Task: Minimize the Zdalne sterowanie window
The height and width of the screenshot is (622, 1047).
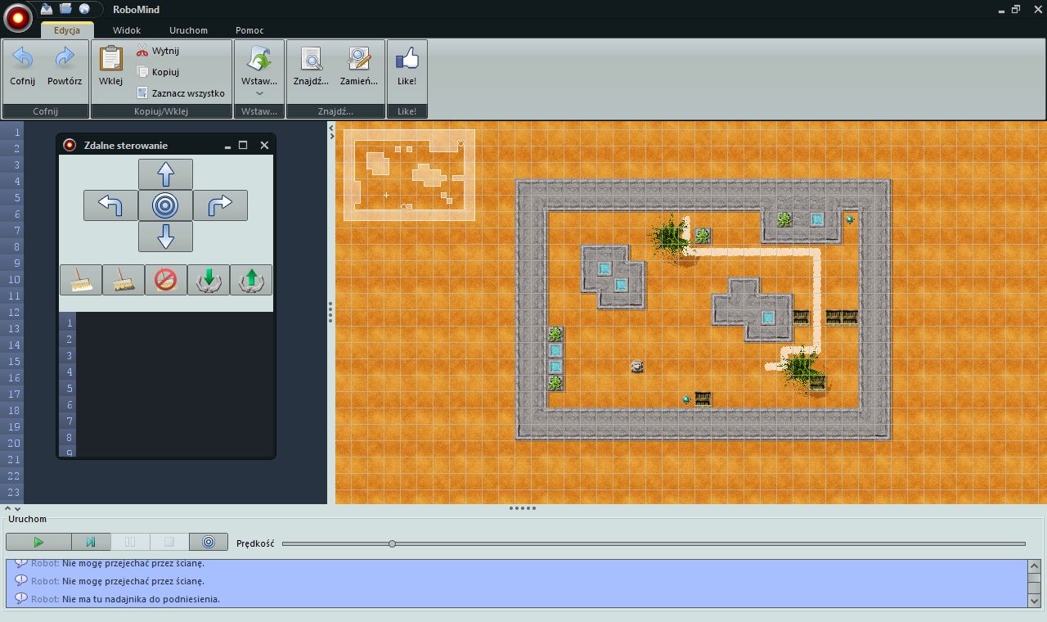Action: coord(227,146)
